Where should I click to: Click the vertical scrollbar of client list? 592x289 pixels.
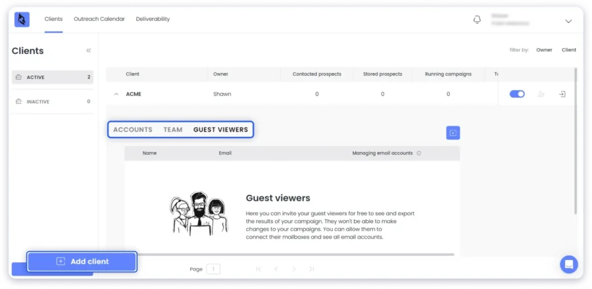pos(576,141)
